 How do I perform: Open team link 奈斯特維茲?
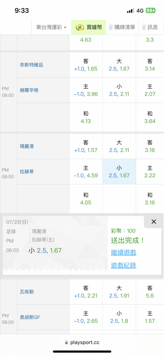tap(32, 65)
